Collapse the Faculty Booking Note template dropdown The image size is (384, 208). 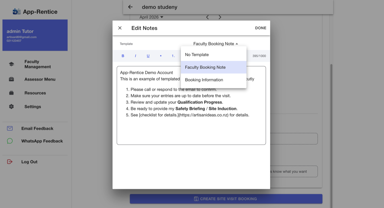(215, 44)
